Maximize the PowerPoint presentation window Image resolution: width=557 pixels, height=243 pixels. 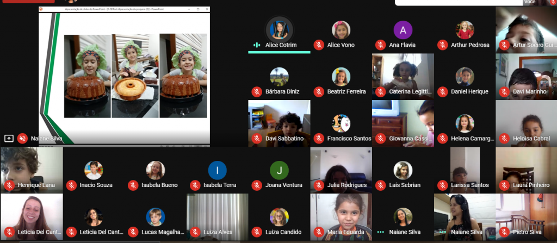[198, 9]
